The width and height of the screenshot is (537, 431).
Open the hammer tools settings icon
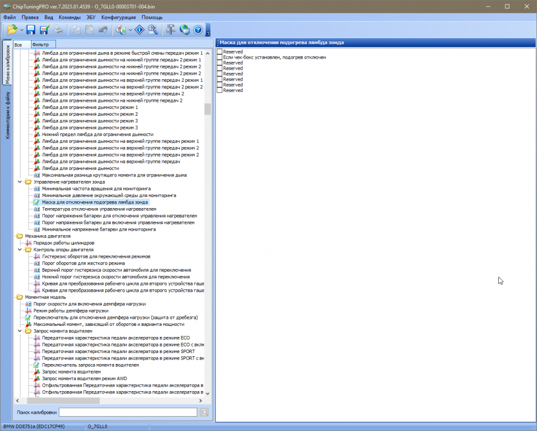171,30
